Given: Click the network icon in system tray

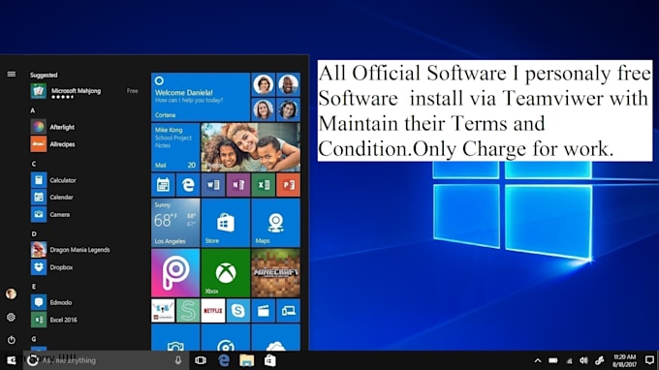Looking at the screenshot, I should pyautogui.click(x=569, y=360).
